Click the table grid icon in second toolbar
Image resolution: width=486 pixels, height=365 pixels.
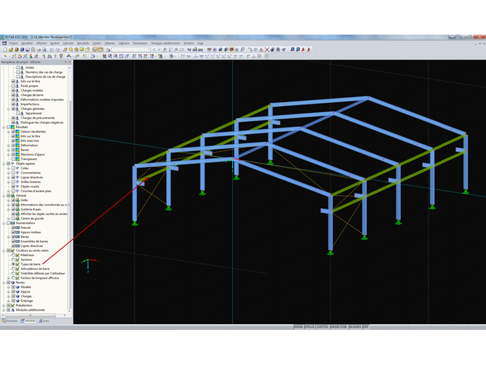(260, 56)
